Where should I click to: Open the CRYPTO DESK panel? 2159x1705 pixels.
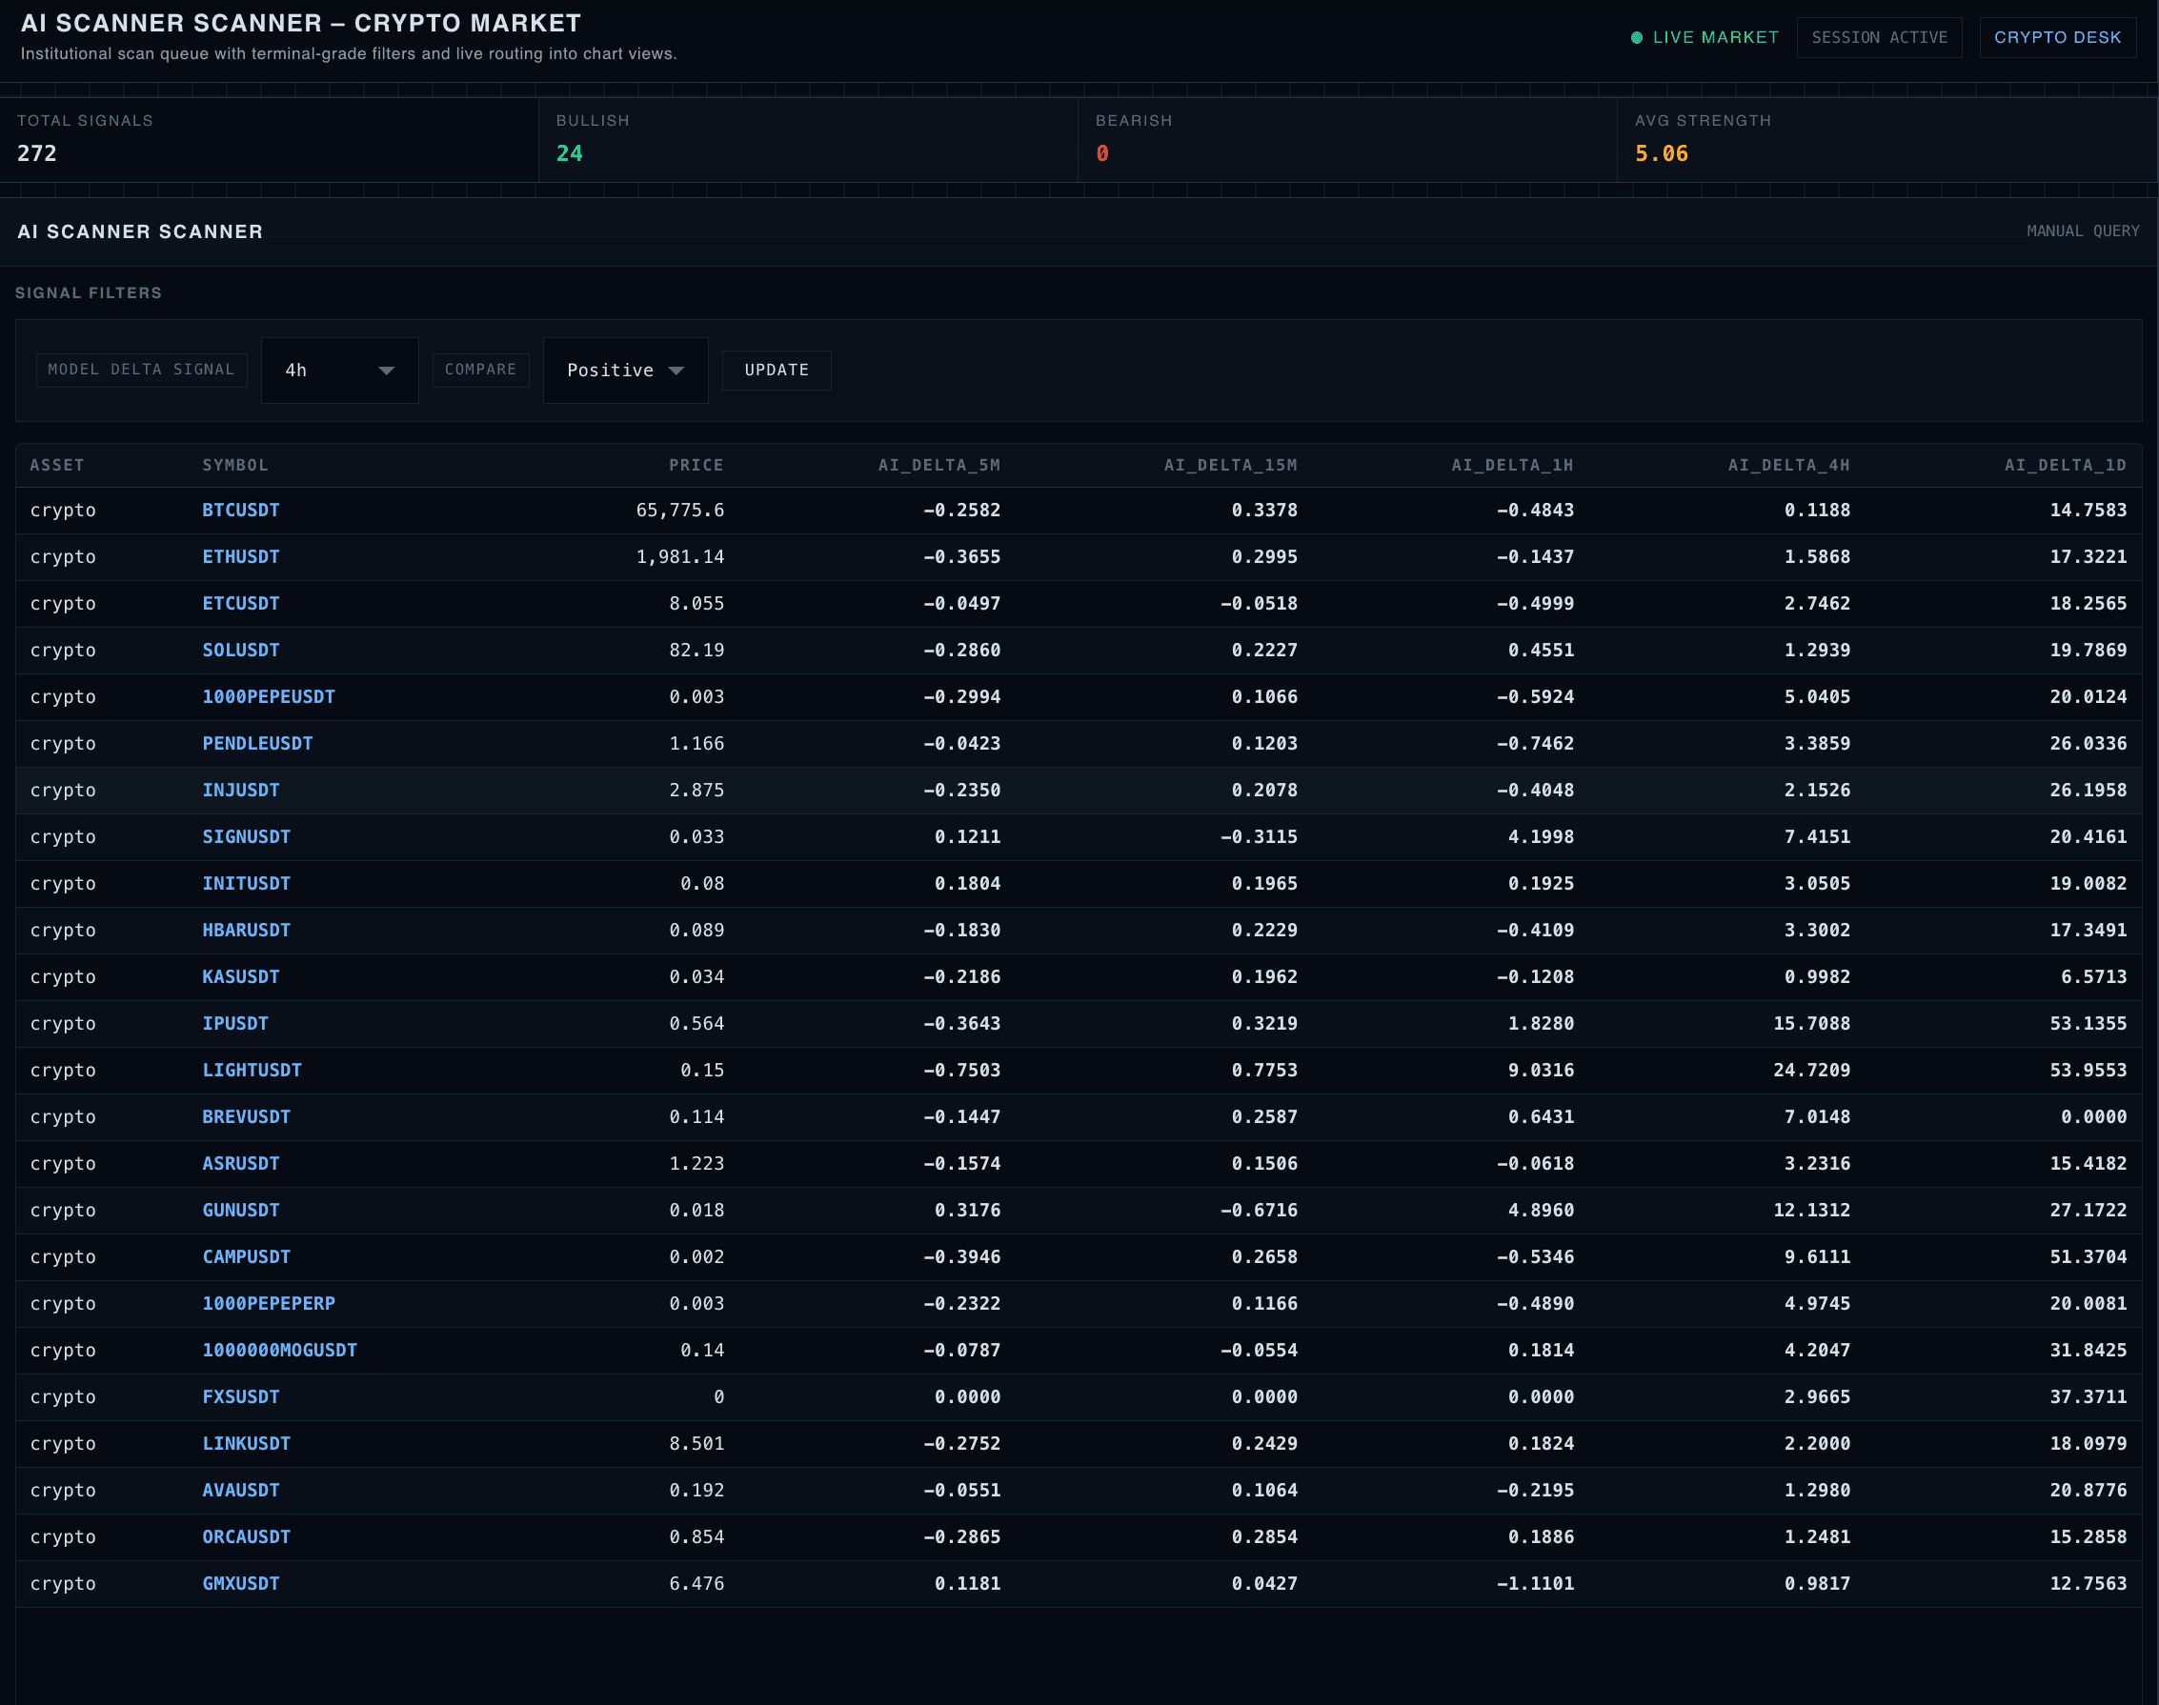click(2058, 37)
